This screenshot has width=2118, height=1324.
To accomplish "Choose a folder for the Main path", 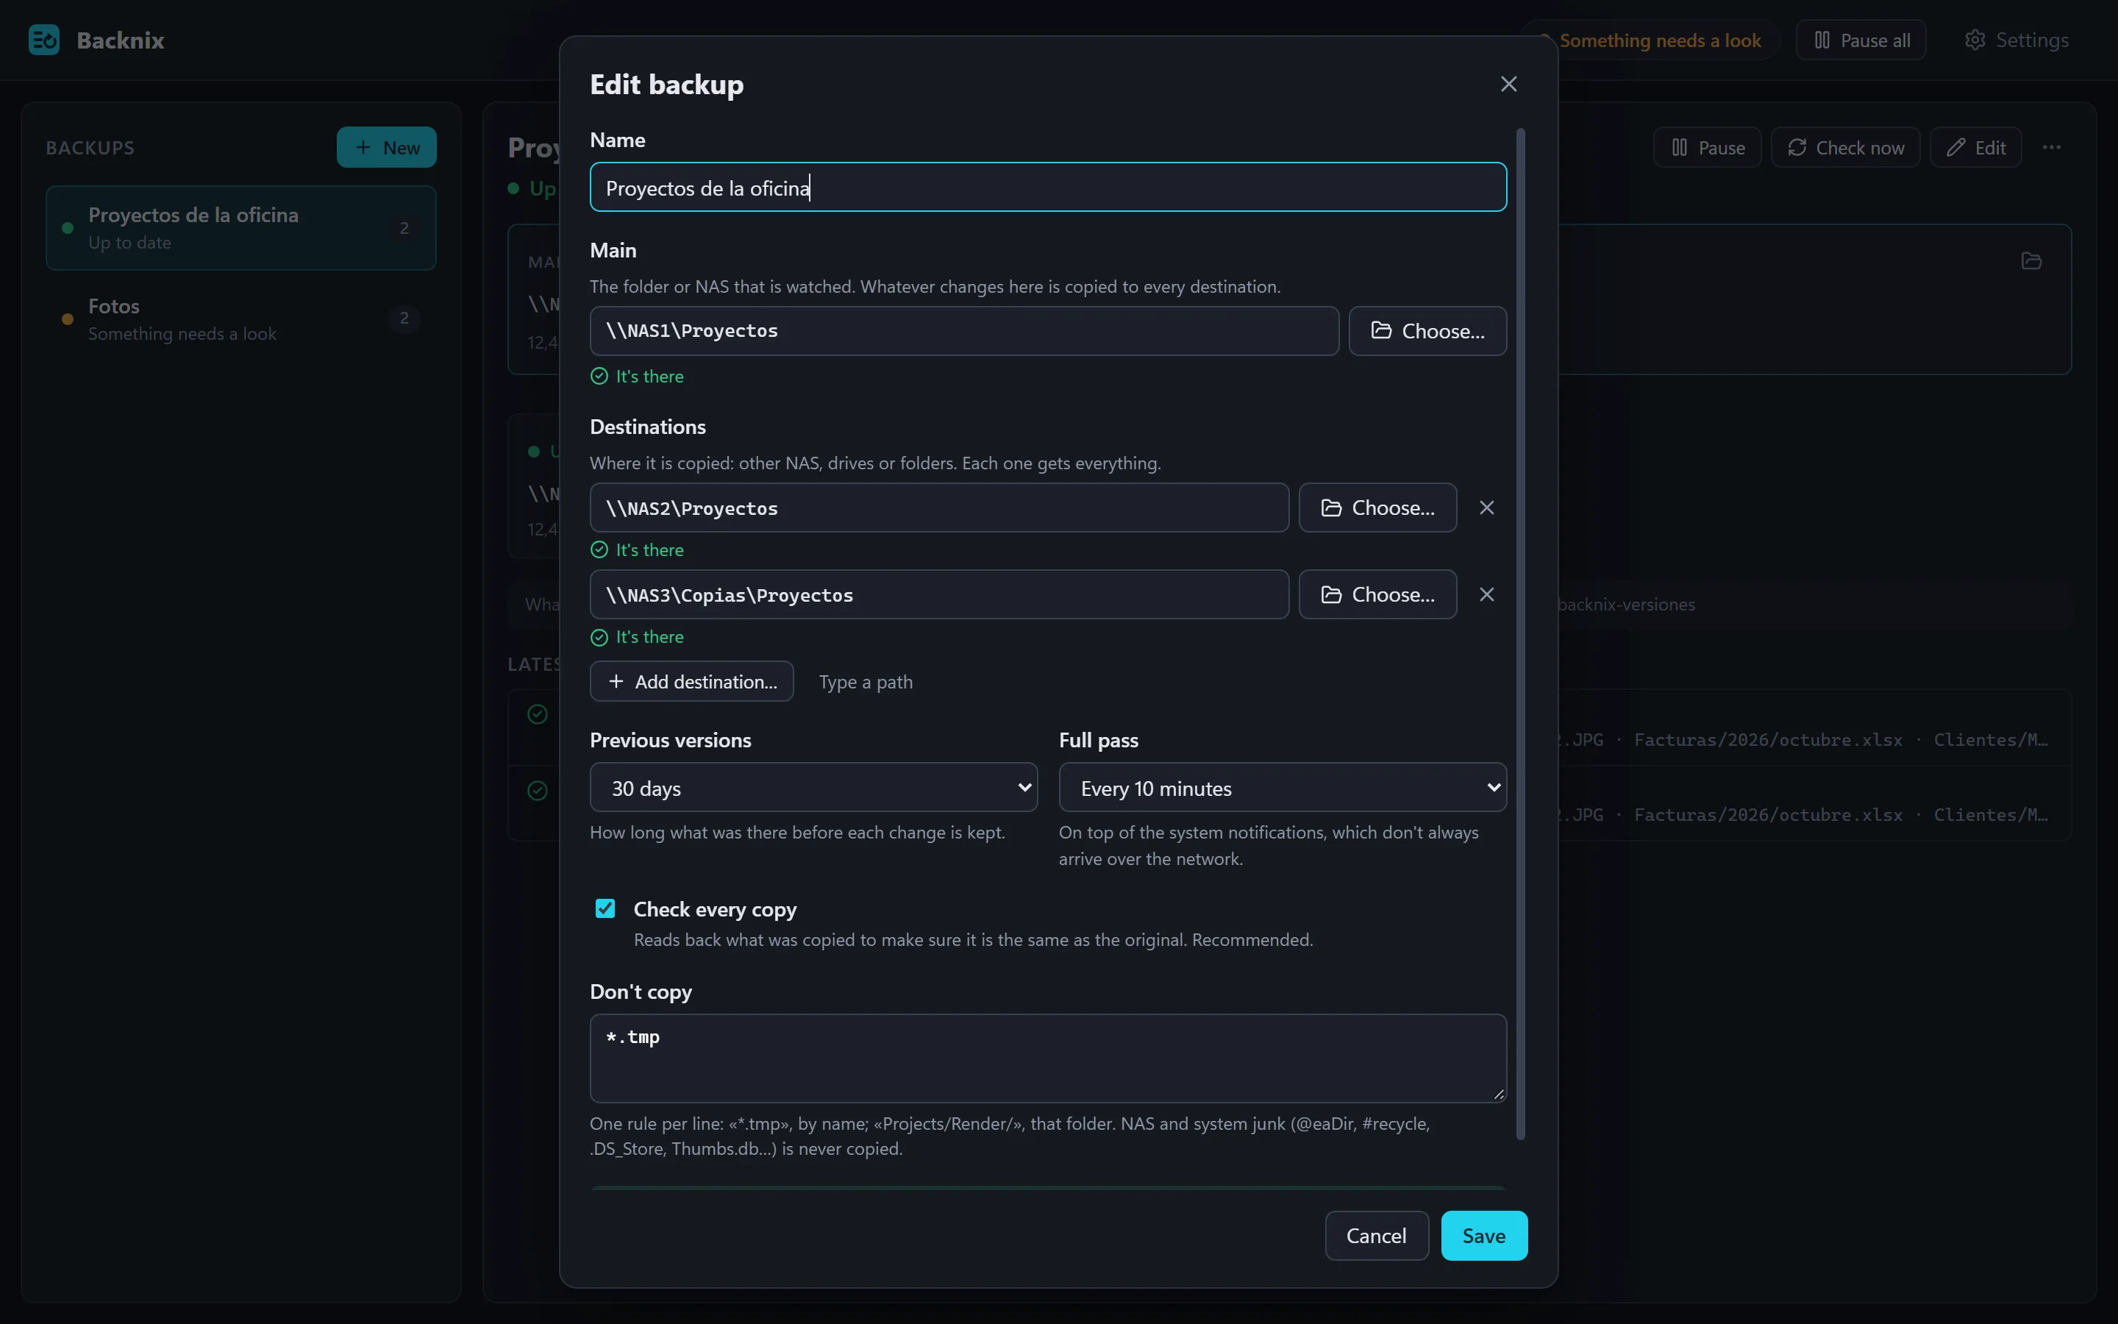I will pos(1427,331).
